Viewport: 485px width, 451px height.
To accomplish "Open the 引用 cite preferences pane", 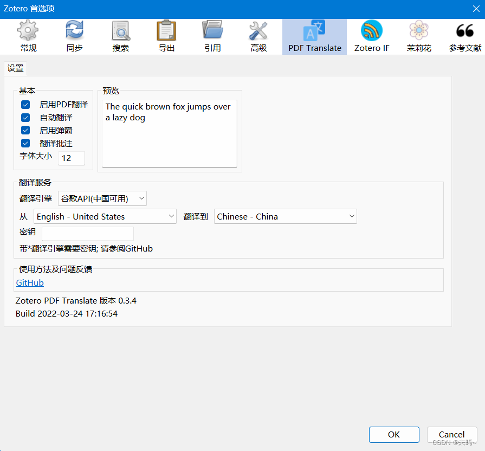I will pos(212,36).
